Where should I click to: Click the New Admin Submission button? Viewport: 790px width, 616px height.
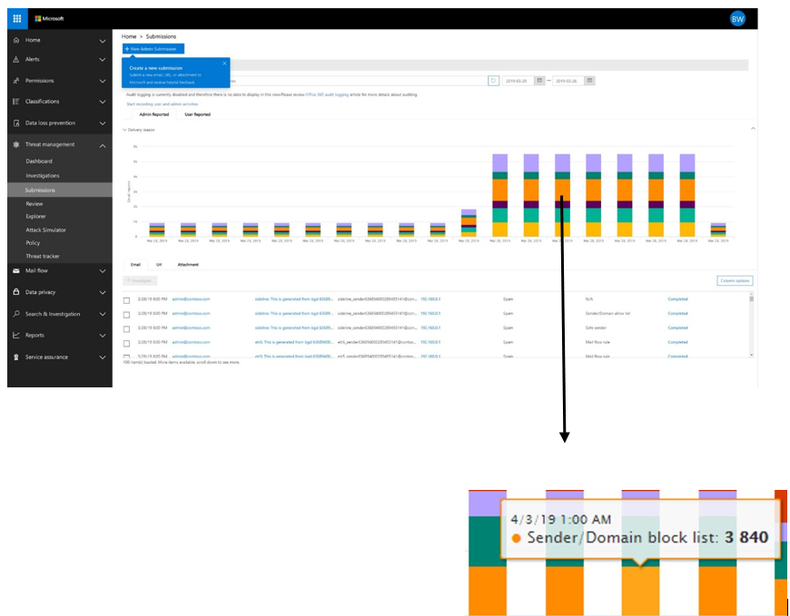pyautogui.click(x=153, y=49)
